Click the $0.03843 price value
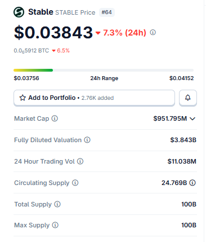206x242 pixels. tap(53, 33)
